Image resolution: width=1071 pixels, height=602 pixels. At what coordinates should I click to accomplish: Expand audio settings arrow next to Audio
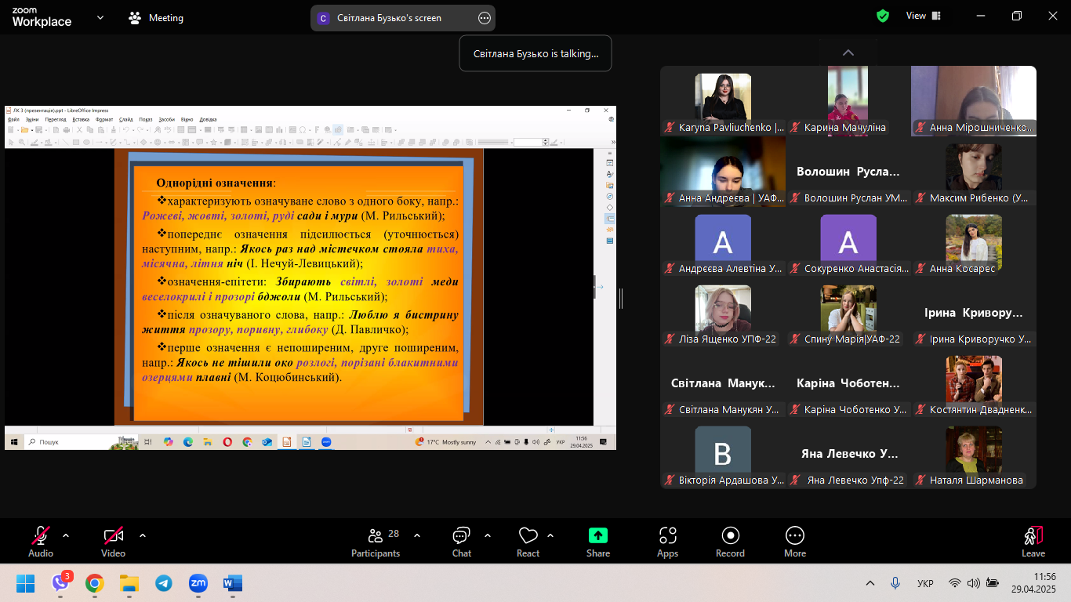(x=66, y=535)
